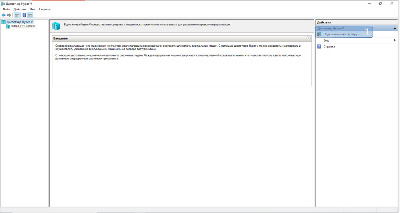Click the help icon beside Справка action
400x213 pixels.
(319, 47)
